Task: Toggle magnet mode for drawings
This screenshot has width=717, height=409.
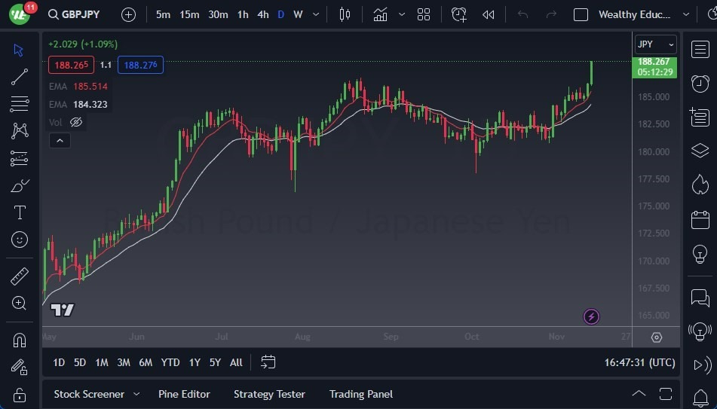Action: (19, 340)
